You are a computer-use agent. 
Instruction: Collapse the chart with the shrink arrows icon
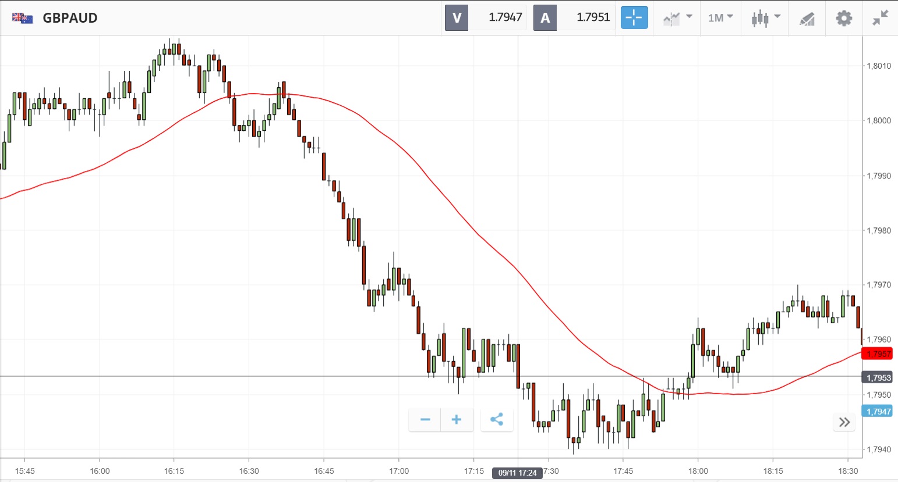[880, 18]
